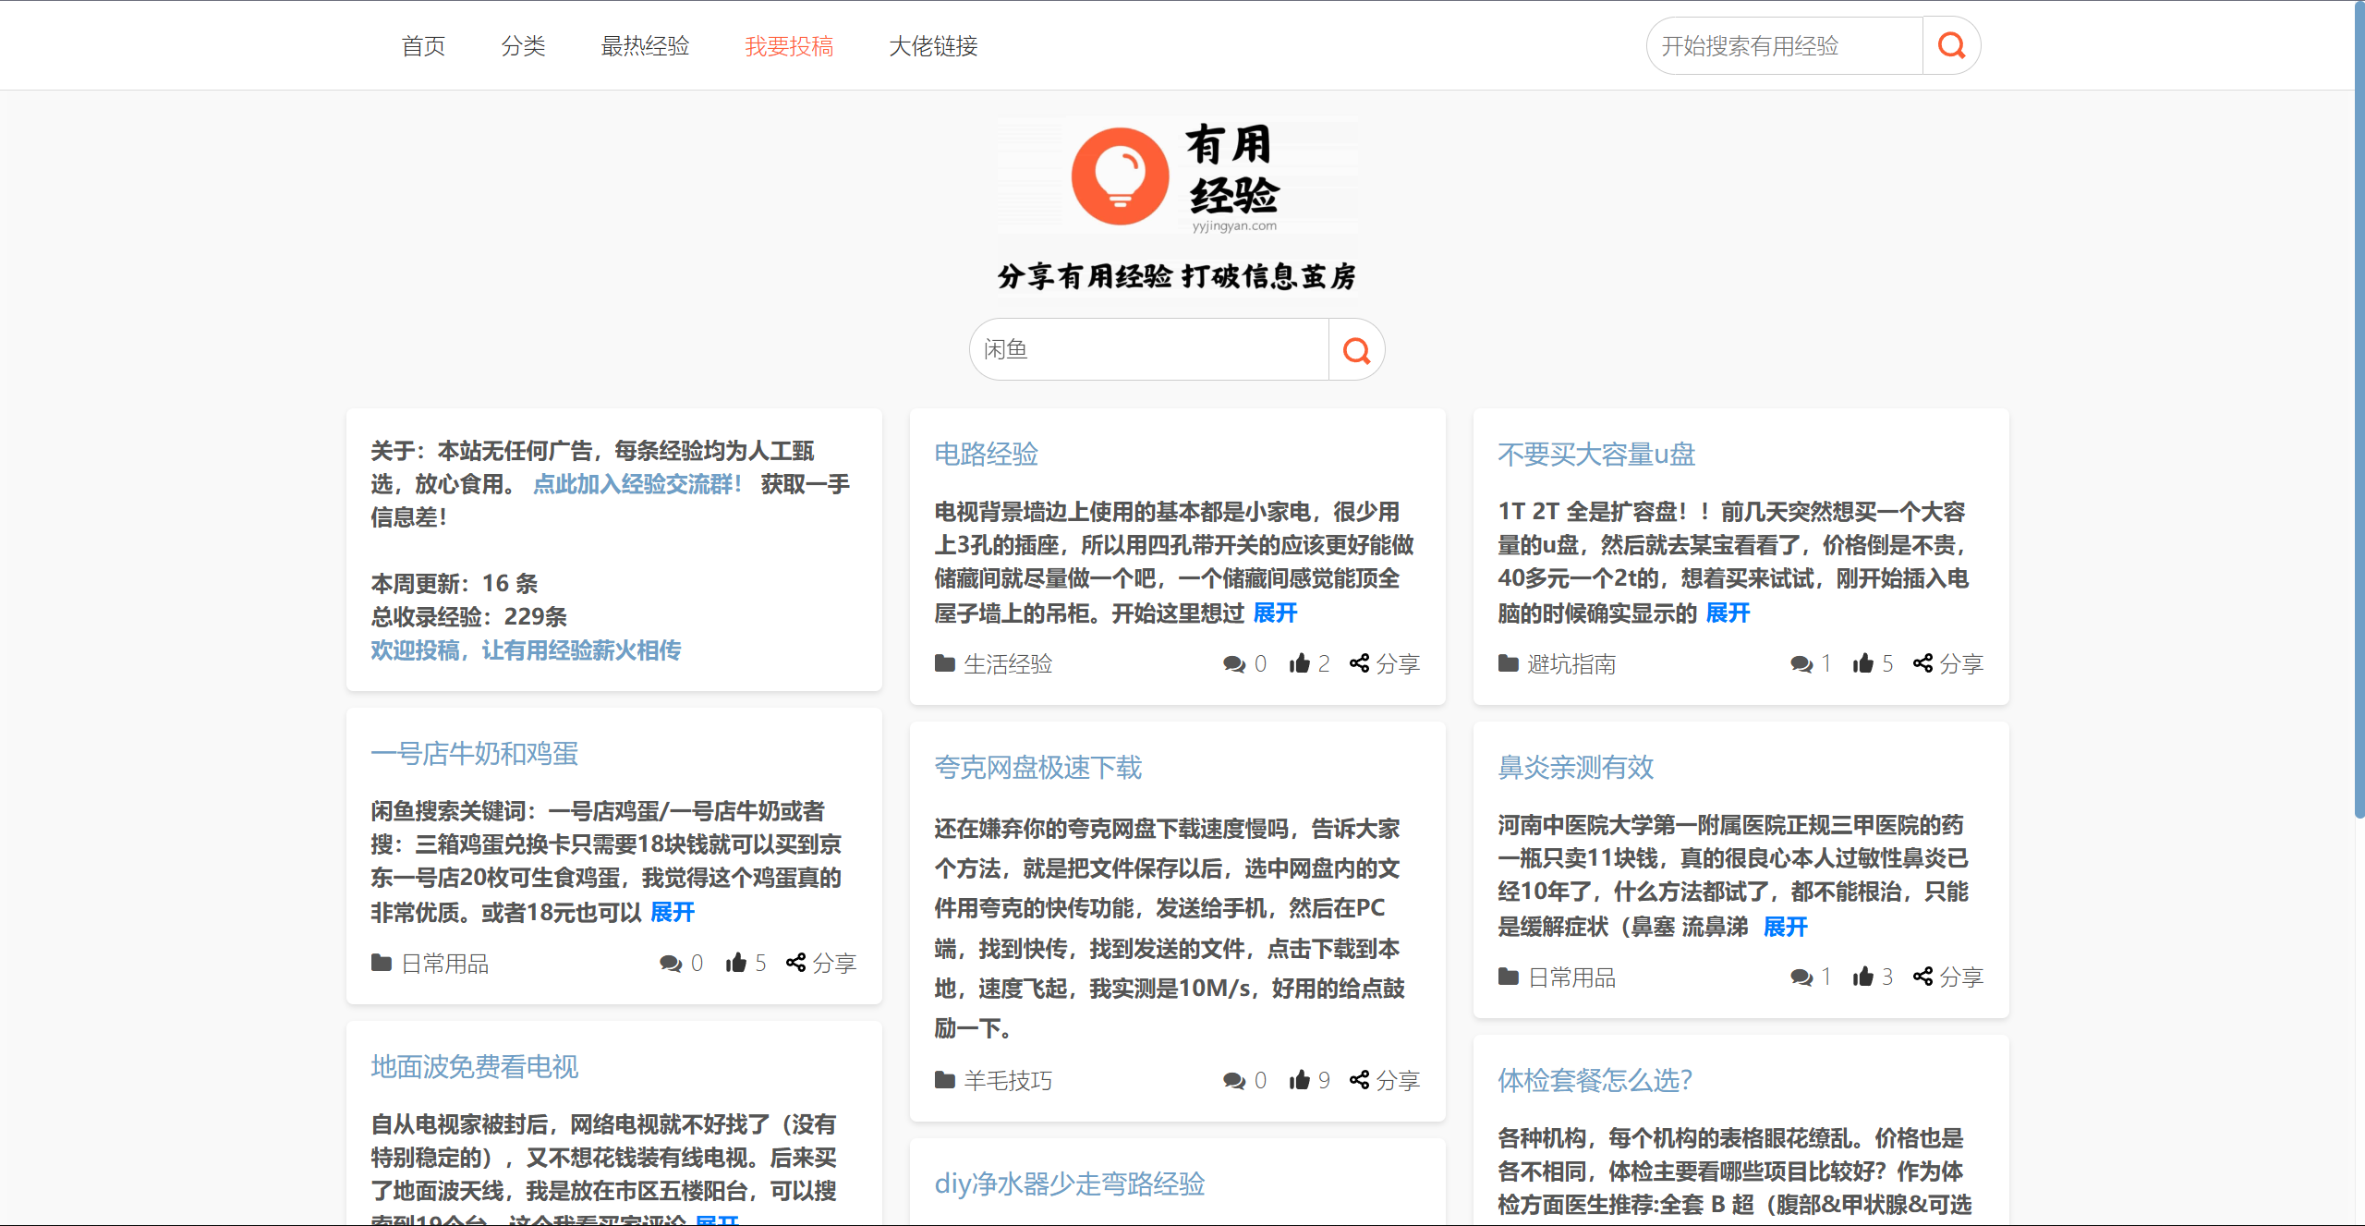This screenshot has width=2365, height=1226.
Task: Open the 体检套餐怎么选 post title
Action: click(1595, 1080)
